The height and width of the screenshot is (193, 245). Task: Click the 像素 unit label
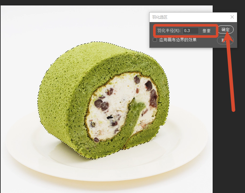click(x=207, y=31)
